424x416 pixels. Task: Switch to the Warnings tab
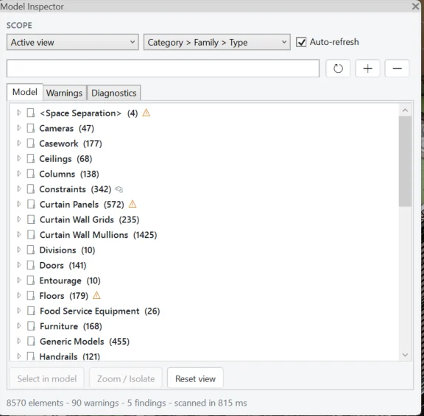pos(64,93)
